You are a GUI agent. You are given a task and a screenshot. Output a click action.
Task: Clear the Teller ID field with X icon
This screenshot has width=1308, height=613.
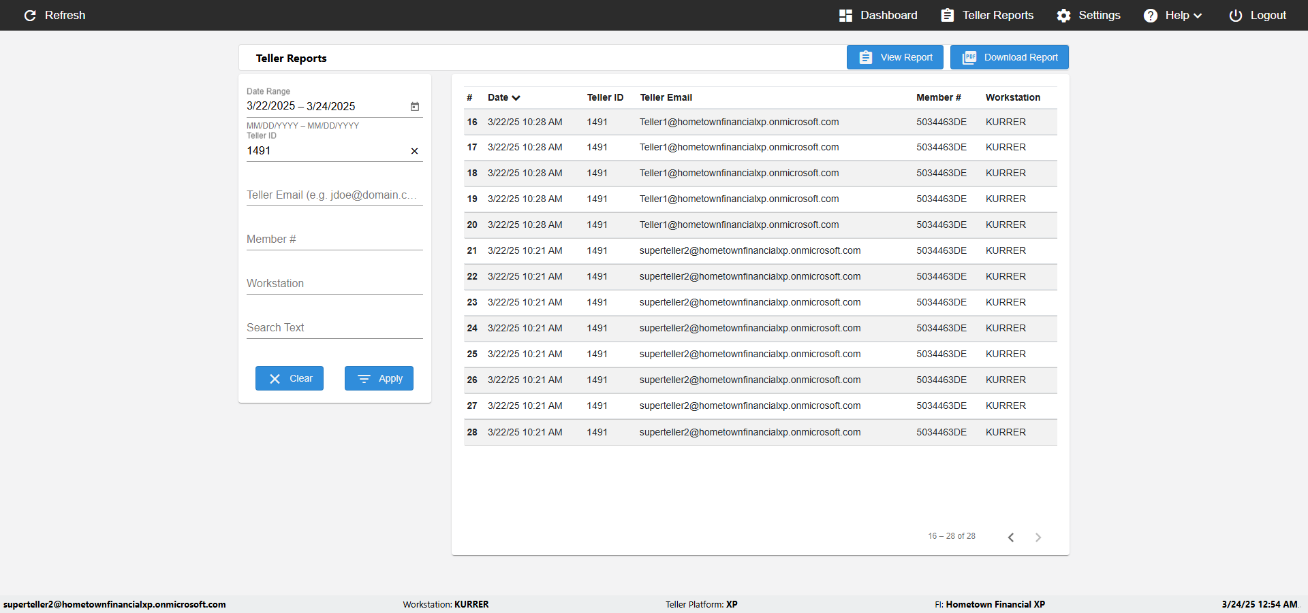pyautogui.click(x=414, y=151)
